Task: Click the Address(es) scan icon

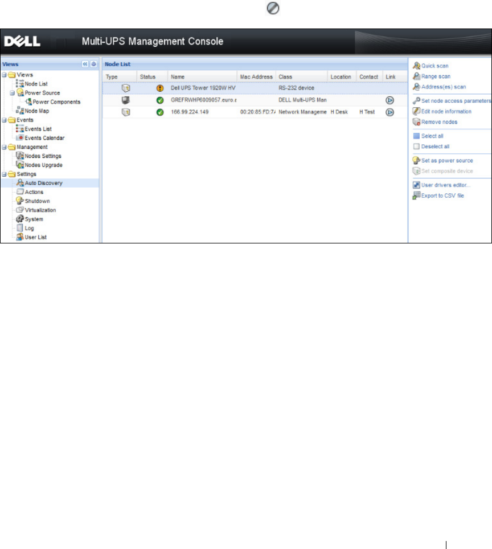Action: (416, 87)
